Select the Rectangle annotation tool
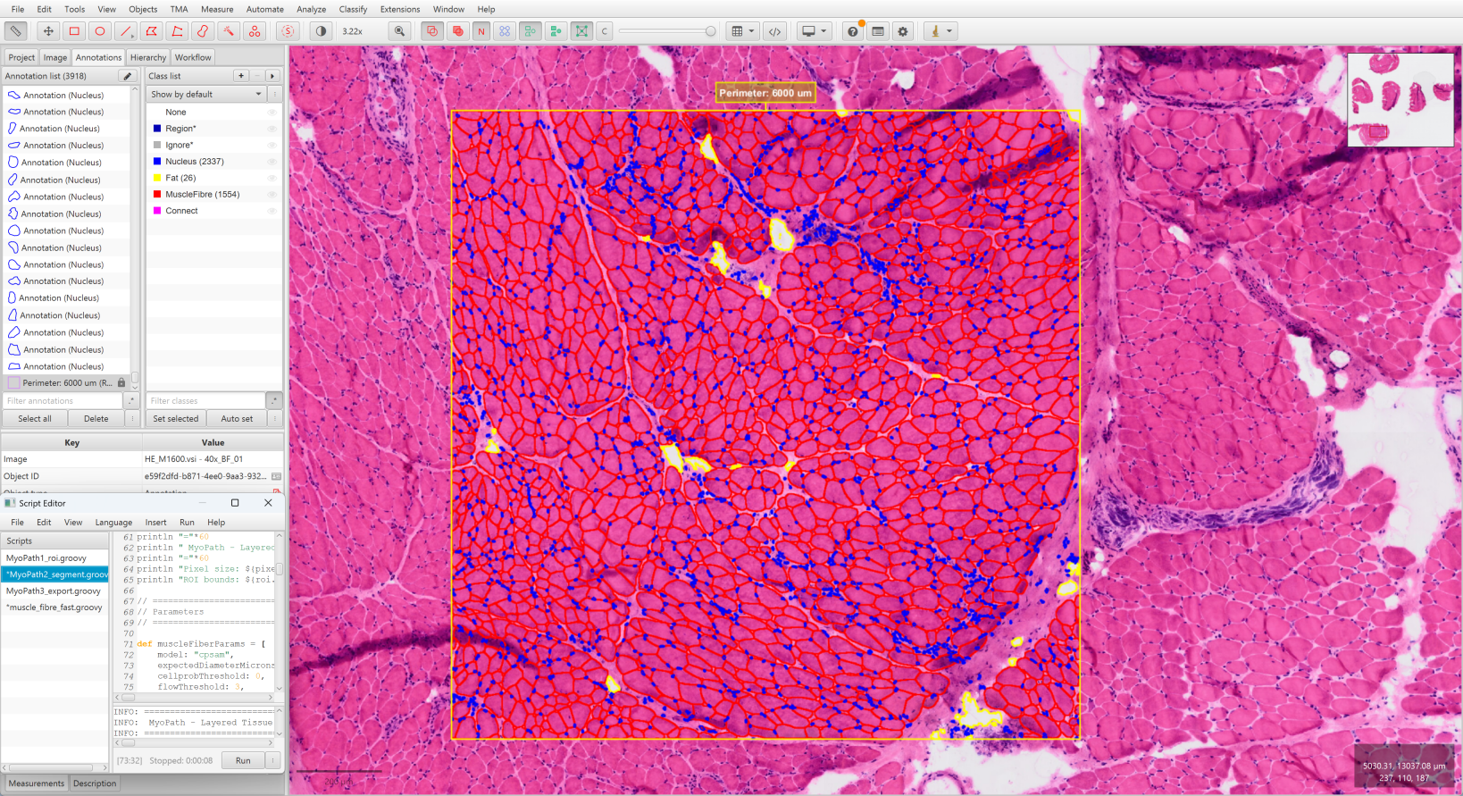Image resolution: width=1463 pixels, height=796 pixels. [x=74, y=31]
